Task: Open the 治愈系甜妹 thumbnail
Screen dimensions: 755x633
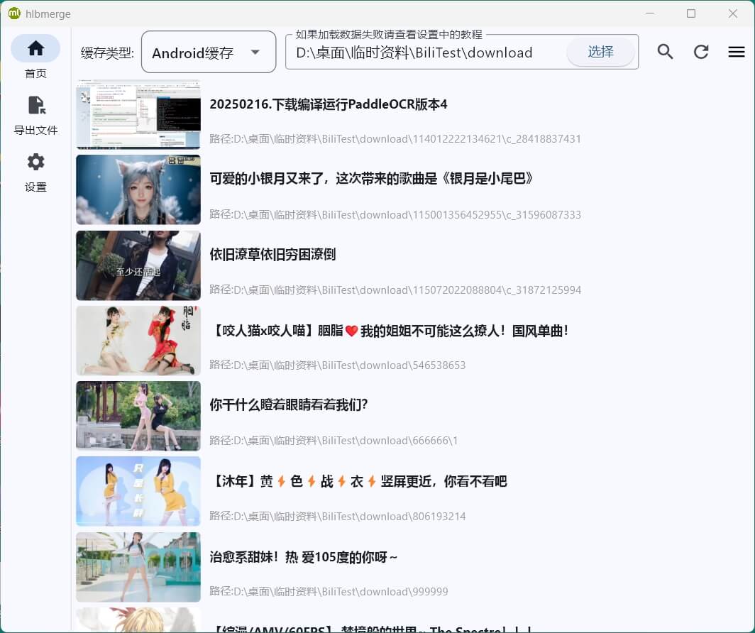Action: click(x=138, y=567)
